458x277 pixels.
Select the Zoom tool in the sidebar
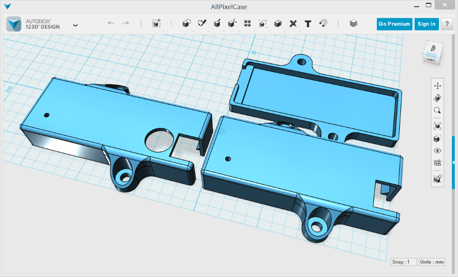tap(437, 110)
